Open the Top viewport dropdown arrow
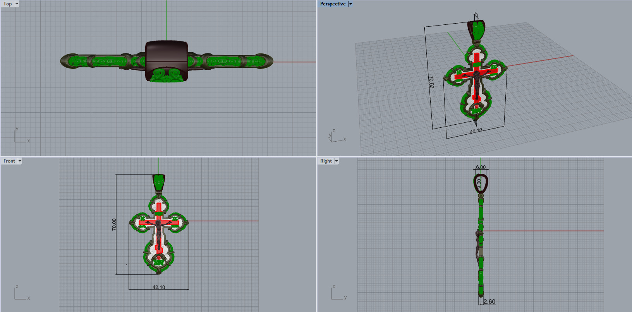This screenshot has height=312, width=632. coord(17,4)
